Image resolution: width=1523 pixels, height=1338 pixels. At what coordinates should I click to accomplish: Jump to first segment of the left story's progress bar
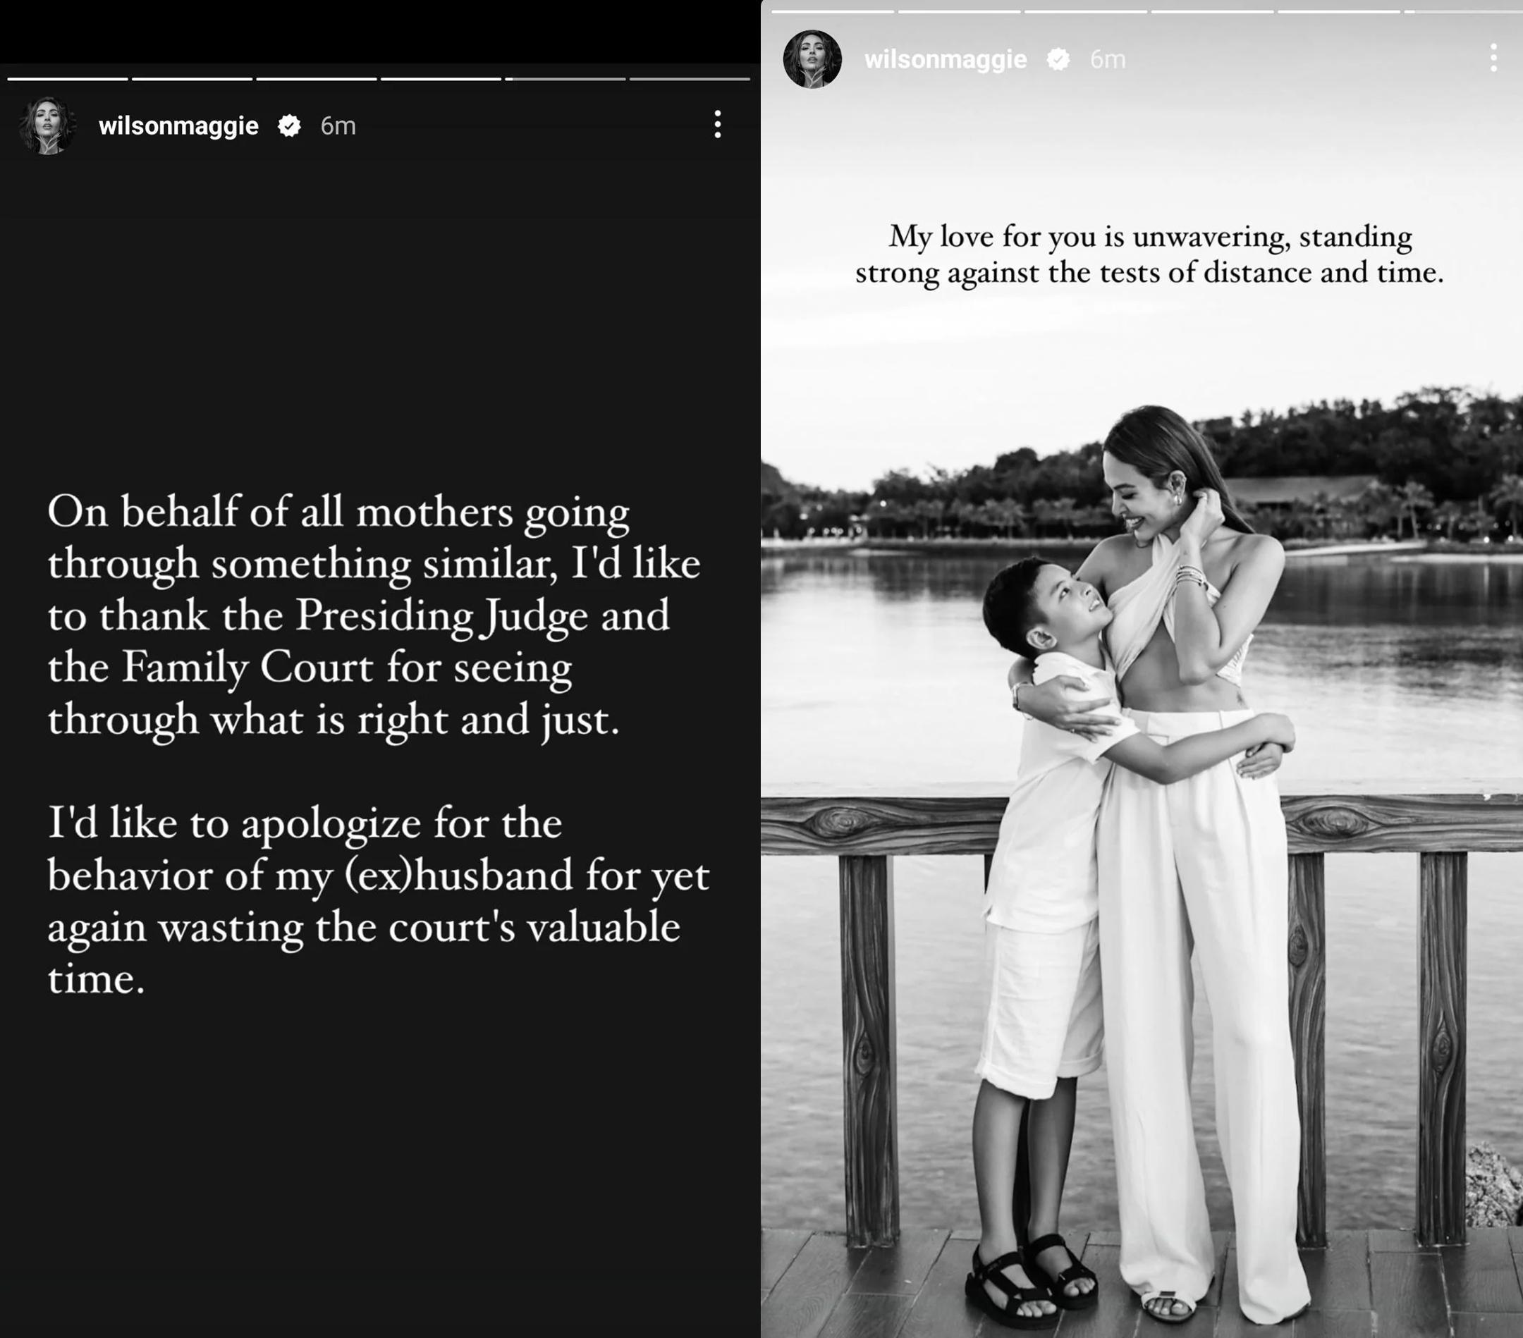click(68, 78)
